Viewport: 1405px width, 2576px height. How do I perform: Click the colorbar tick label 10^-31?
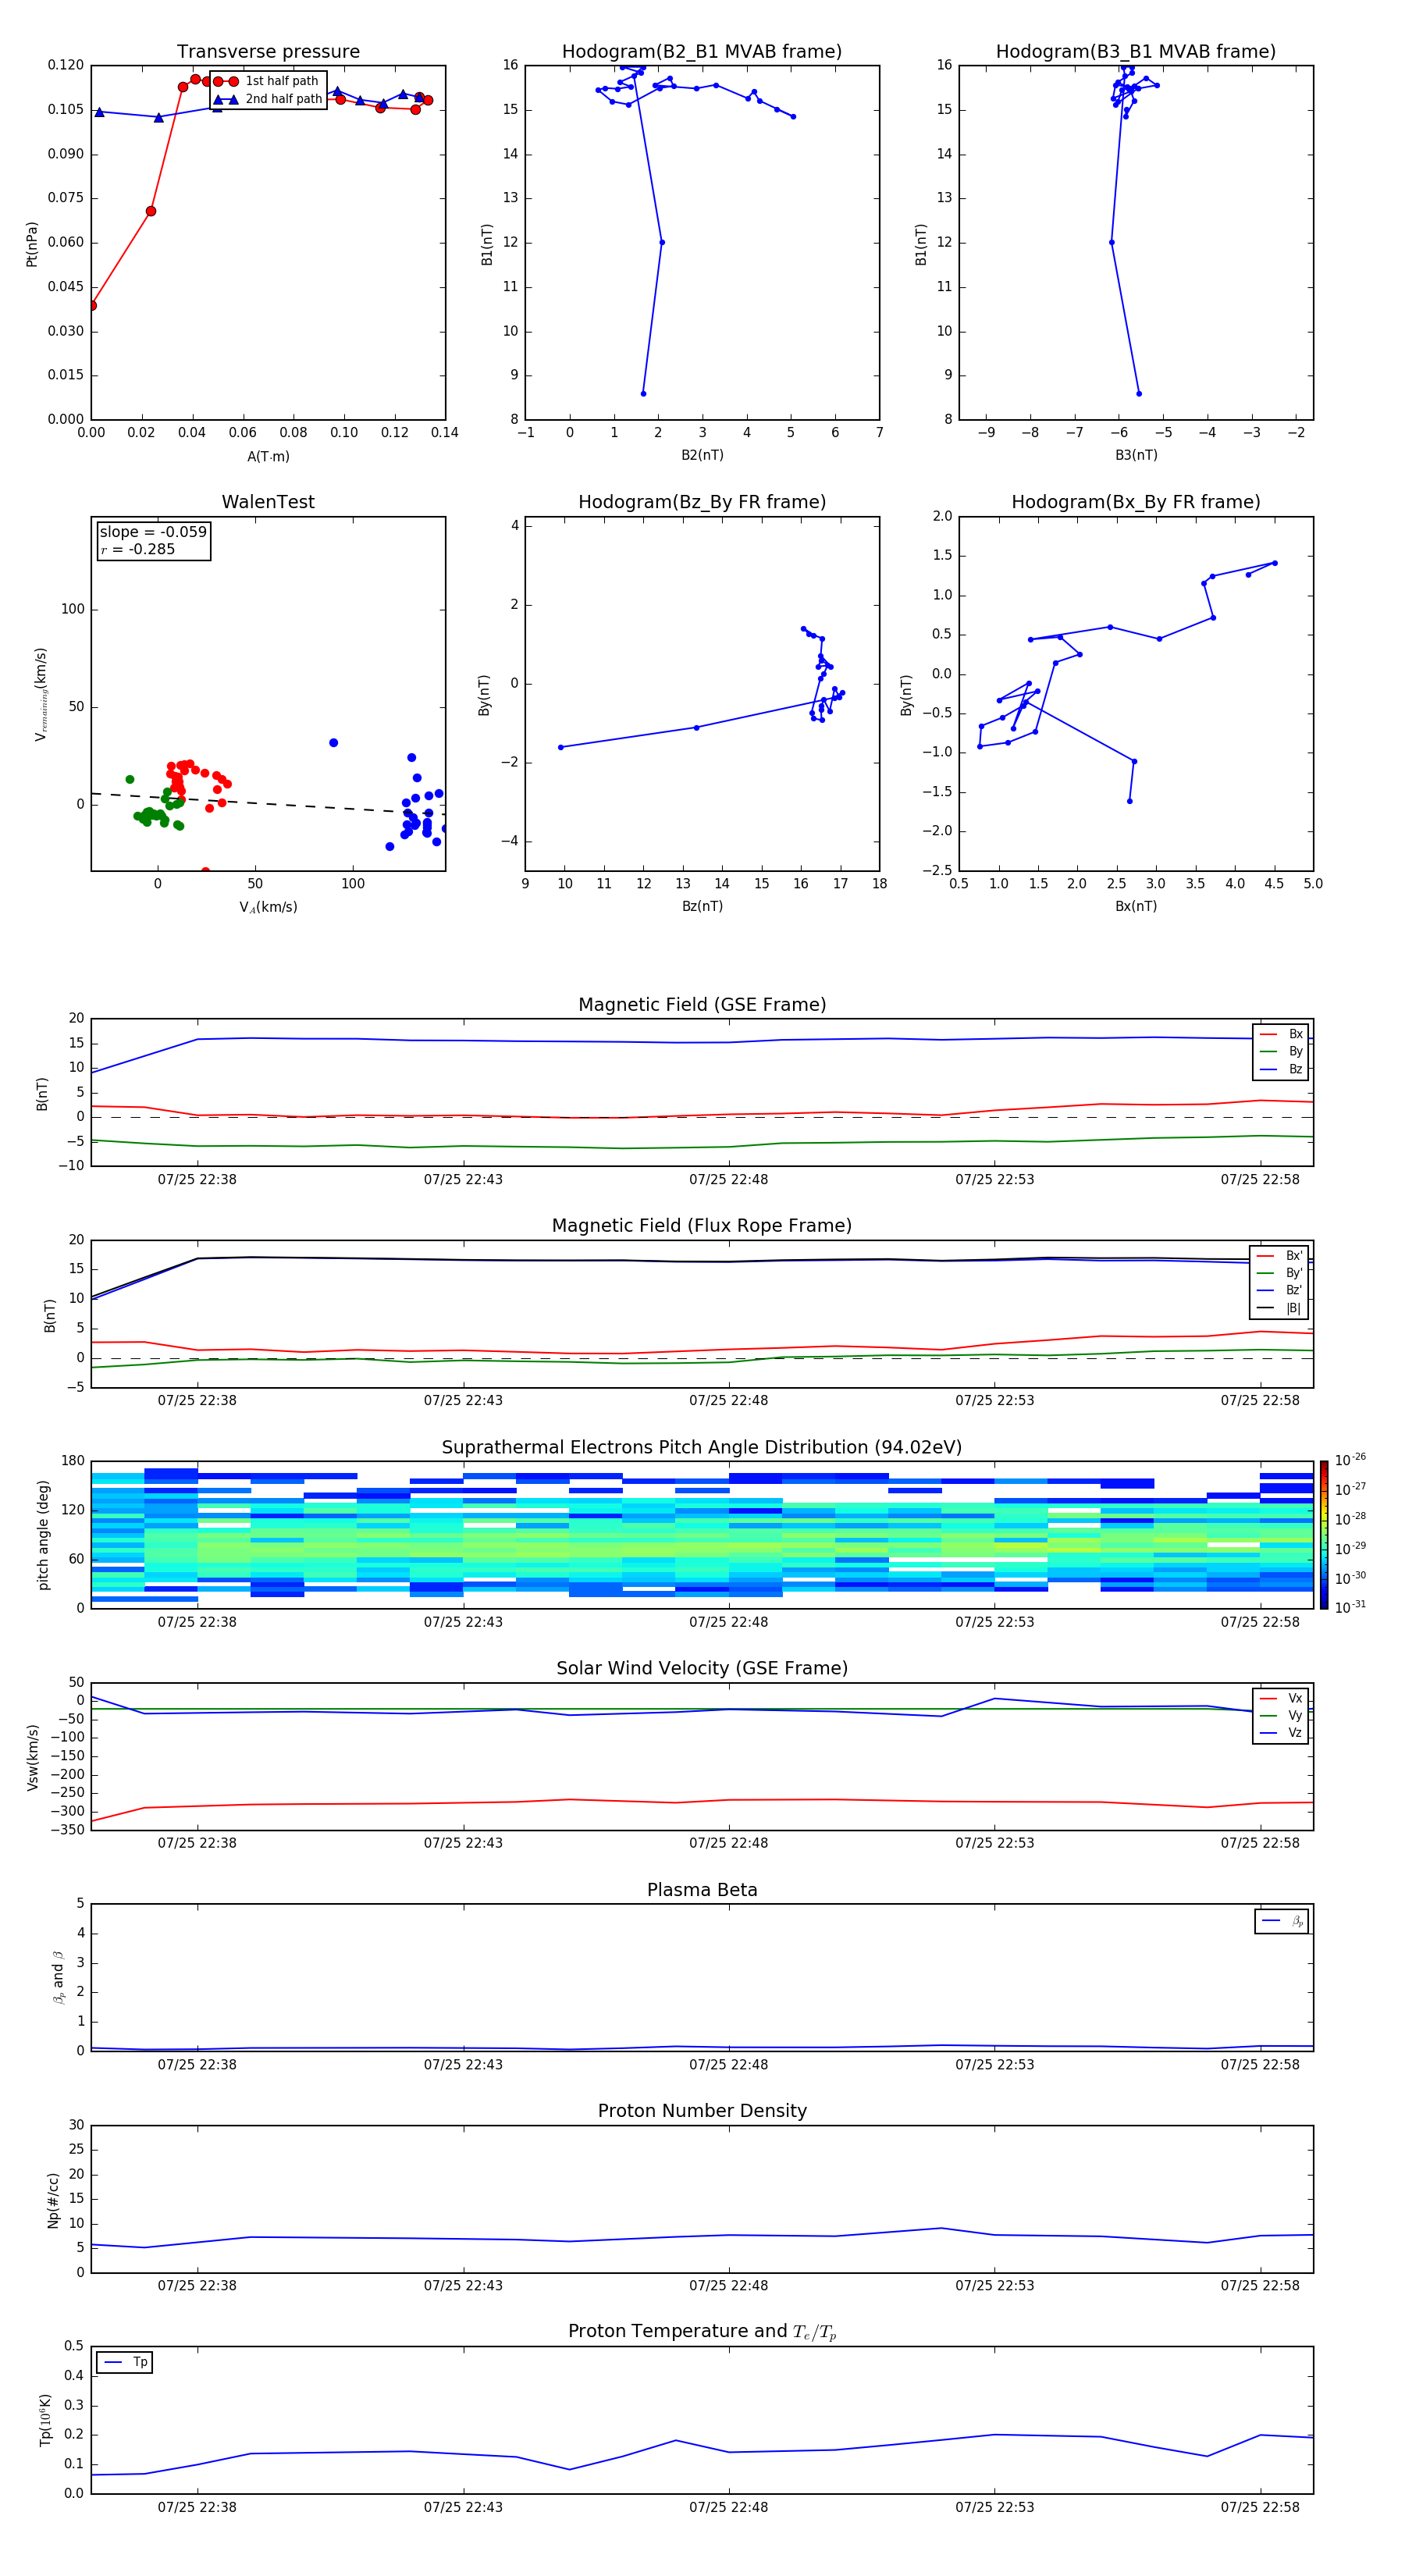click(x=1350, y=1607)
